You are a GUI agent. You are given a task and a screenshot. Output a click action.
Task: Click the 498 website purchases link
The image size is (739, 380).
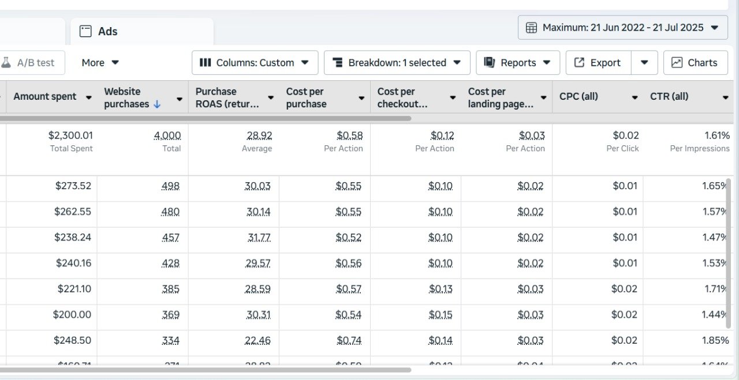(170, 186)
